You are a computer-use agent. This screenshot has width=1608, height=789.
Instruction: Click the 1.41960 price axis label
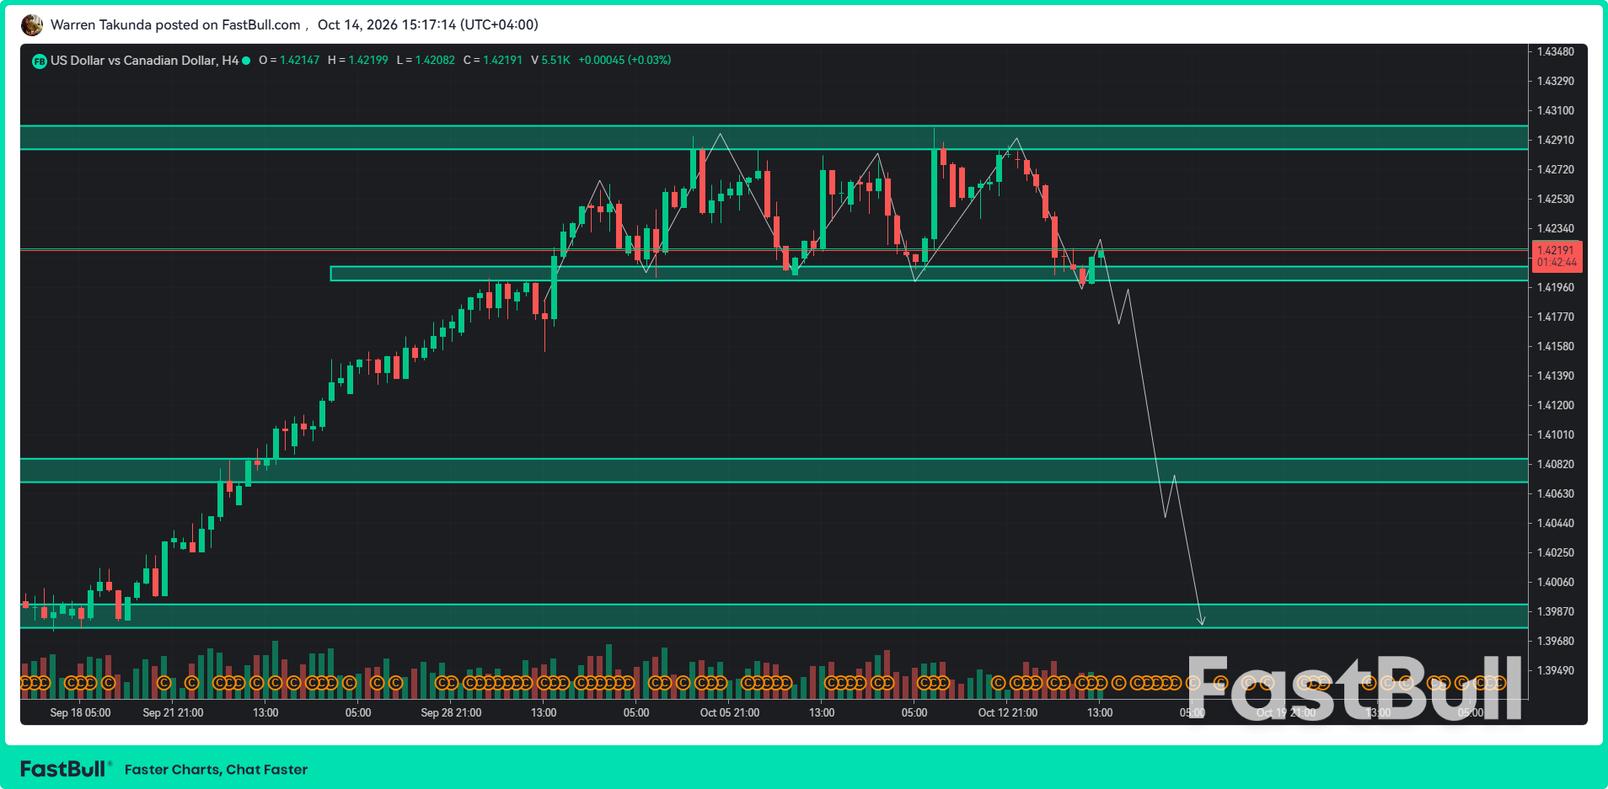1556,287
